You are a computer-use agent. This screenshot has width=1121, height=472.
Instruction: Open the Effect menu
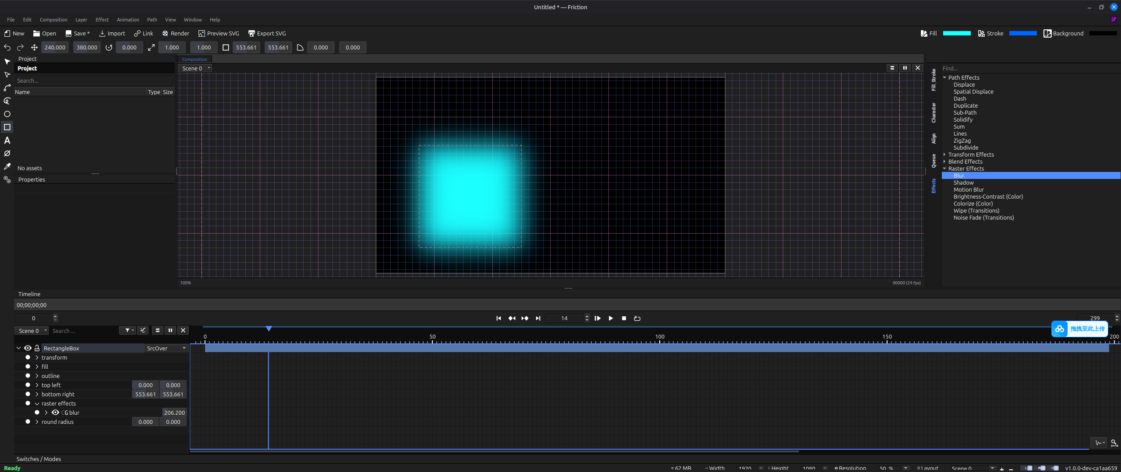click(102, 20)
